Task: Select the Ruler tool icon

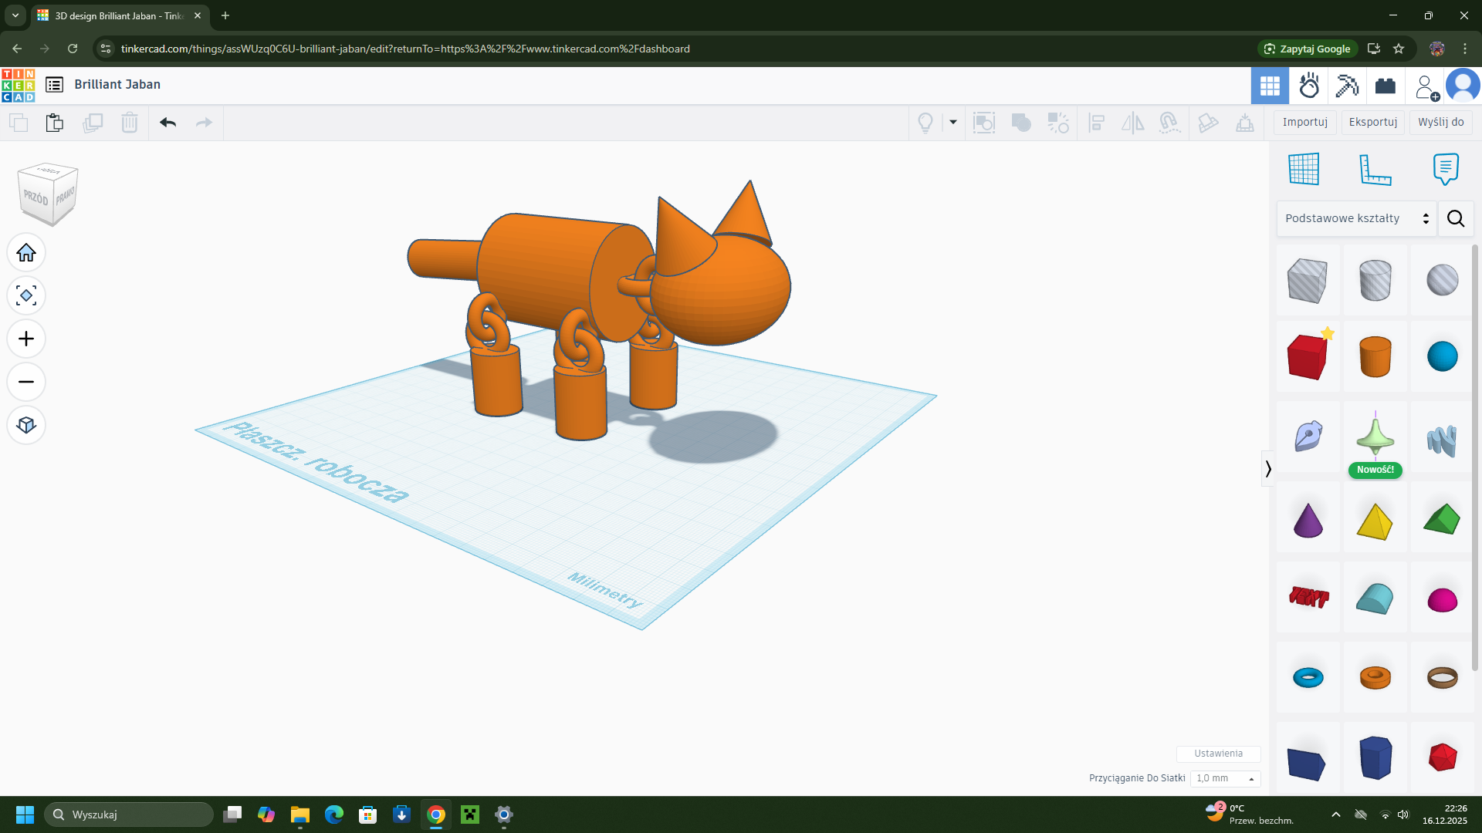Action: pos(1375,169)
